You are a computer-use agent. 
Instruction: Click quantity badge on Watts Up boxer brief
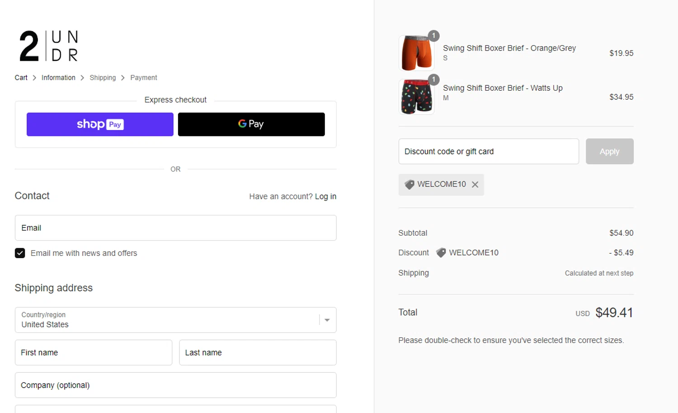pos(433,79)
